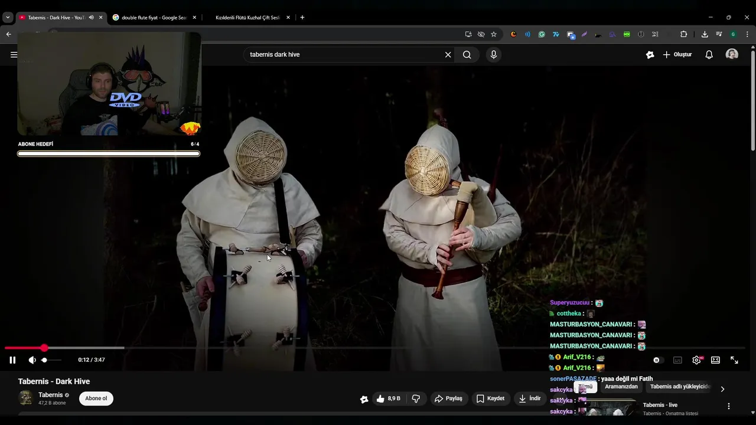Submit search with magnifier button
Viewport: 756px width, 425px height.
467,54
